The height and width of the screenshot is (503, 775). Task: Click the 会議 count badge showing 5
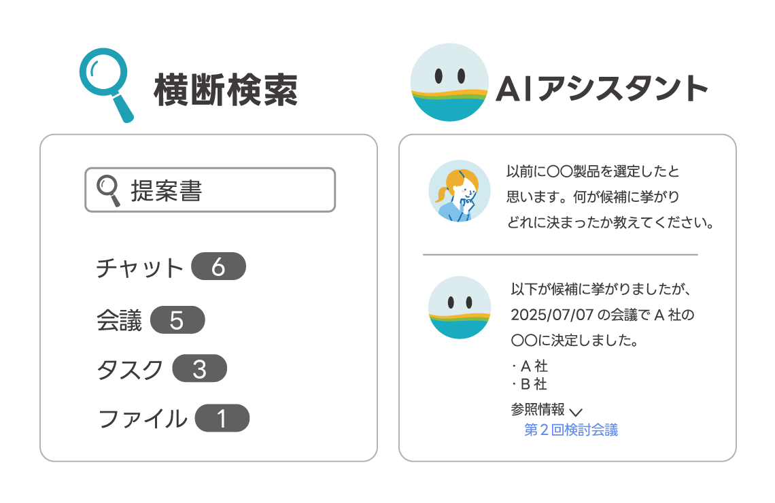177,319
